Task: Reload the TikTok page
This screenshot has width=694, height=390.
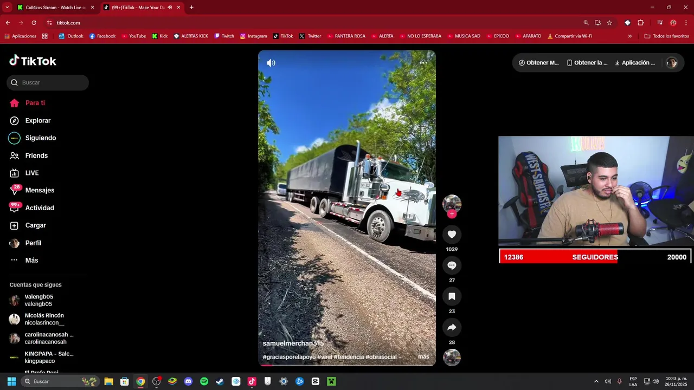Action: coord(34,23)
